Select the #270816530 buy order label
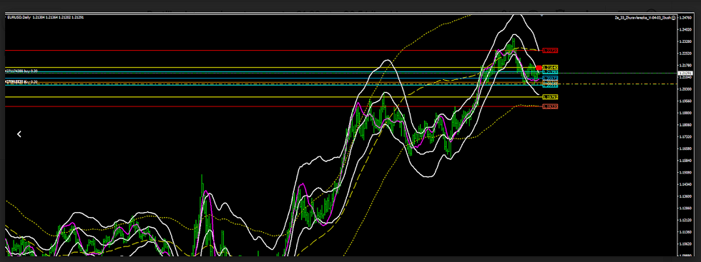 21,81
